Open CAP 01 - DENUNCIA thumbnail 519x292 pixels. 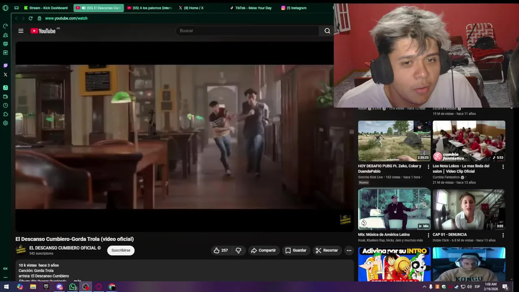469,209
